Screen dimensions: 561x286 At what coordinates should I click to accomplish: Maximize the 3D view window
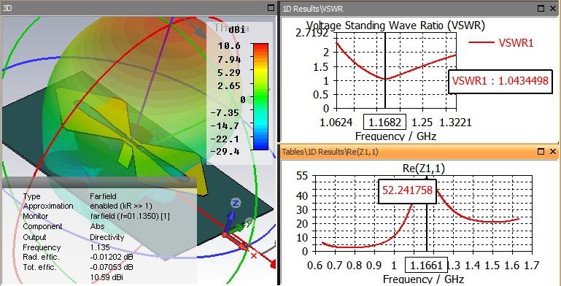click(x=271, y=8)
